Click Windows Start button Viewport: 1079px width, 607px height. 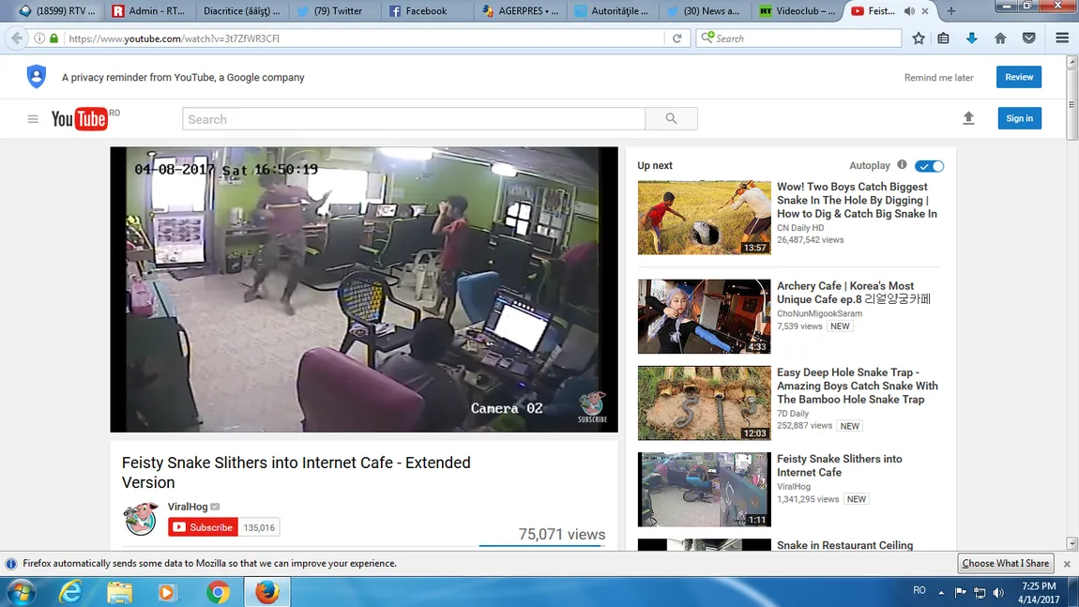(x=21, y=592)
